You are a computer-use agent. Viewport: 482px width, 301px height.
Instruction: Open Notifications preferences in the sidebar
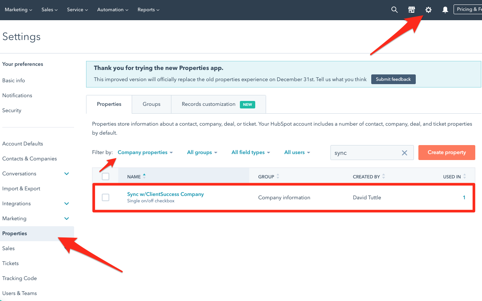tap(17, 95)
